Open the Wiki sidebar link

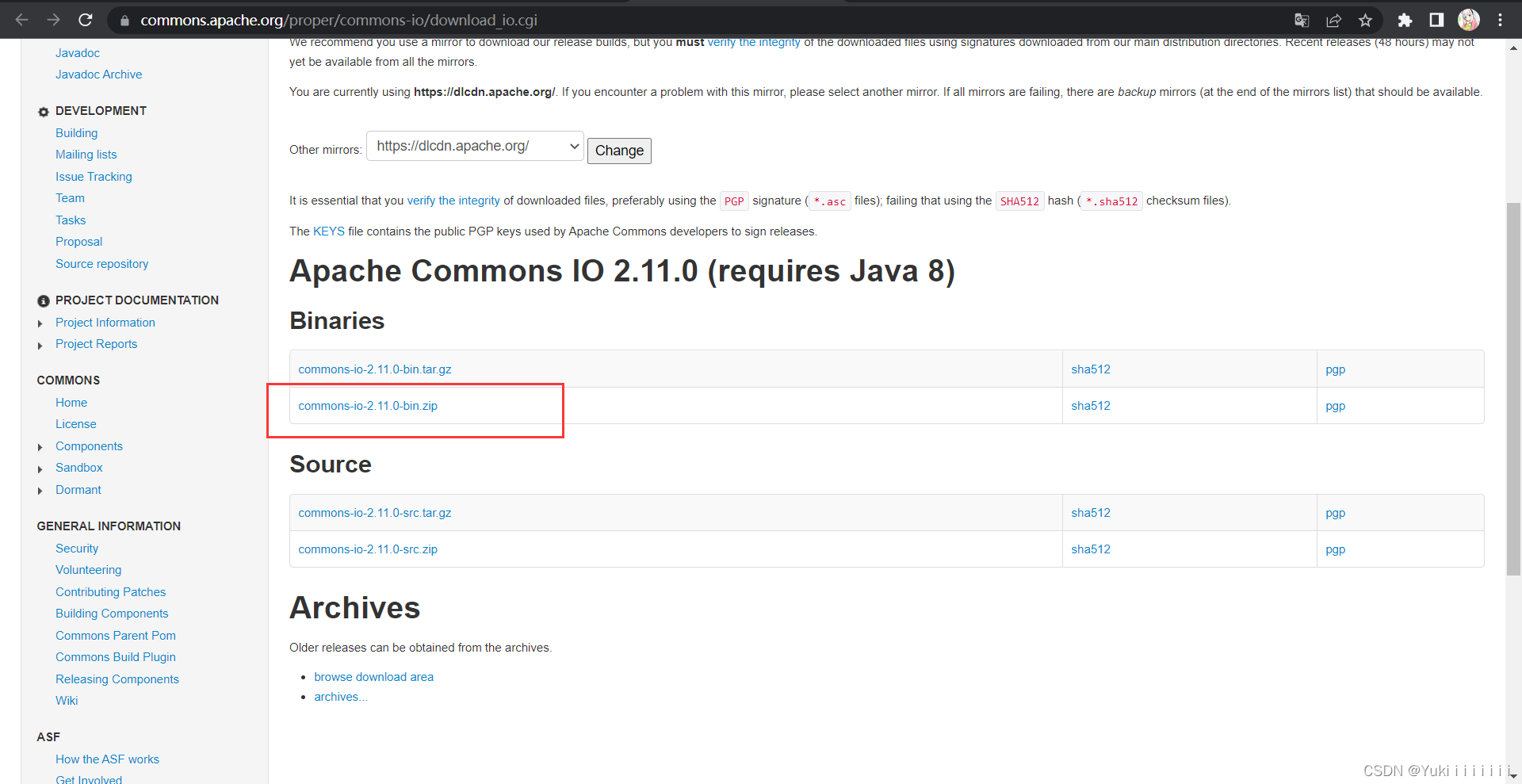click(67, 701)
